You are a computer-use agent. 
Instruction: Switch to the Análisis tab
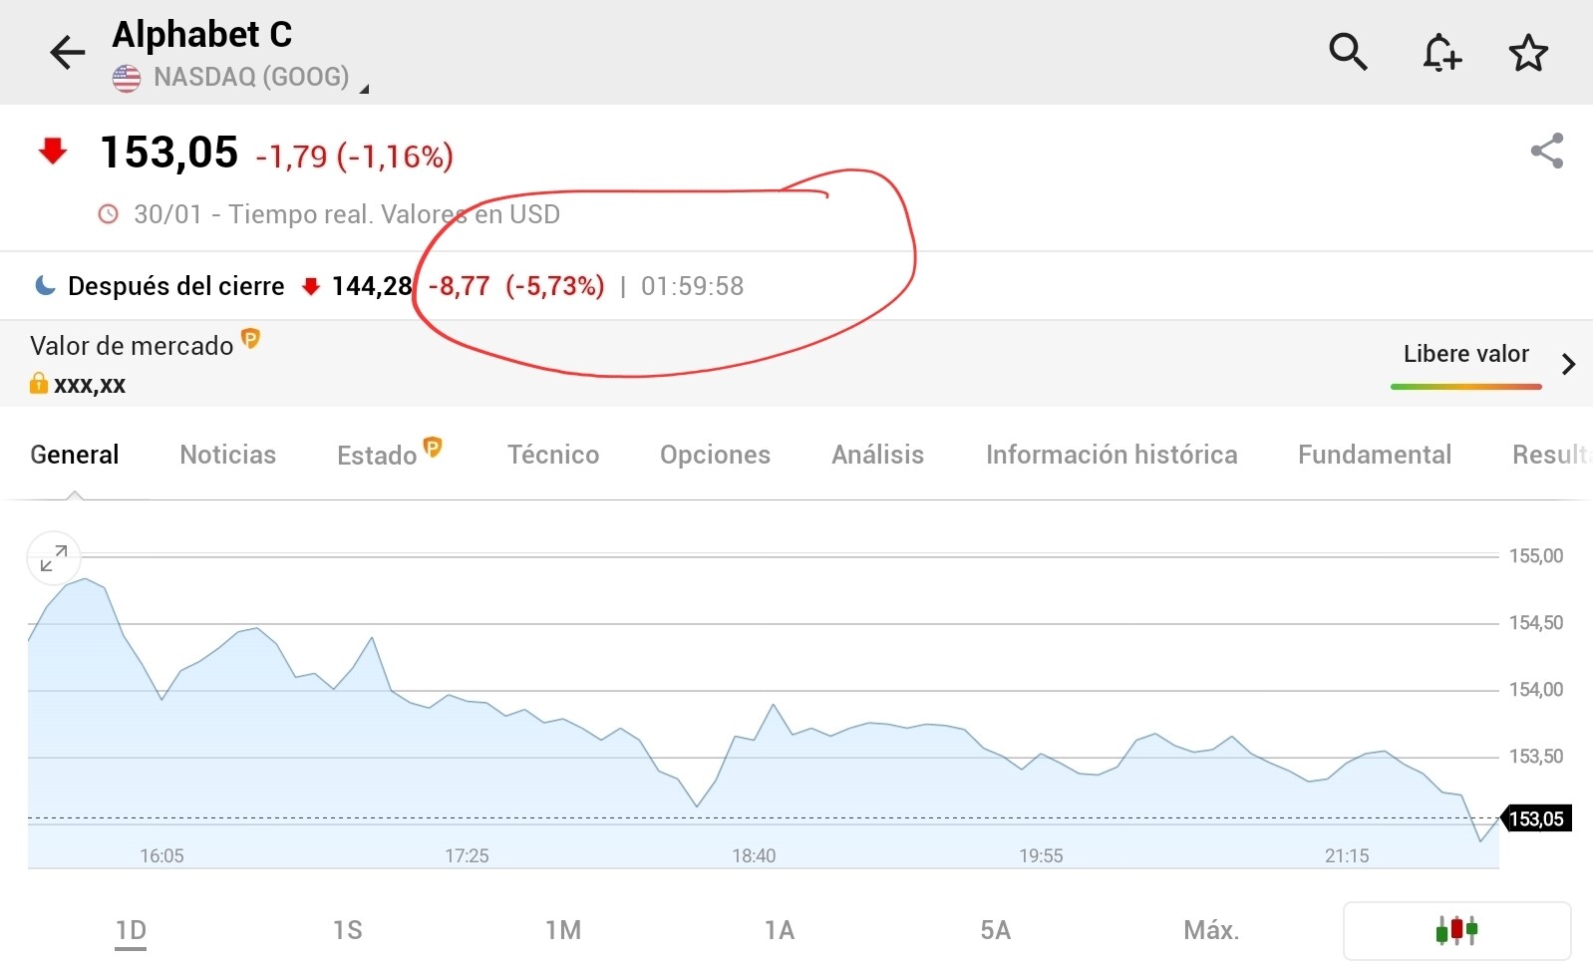click(878, 455)
